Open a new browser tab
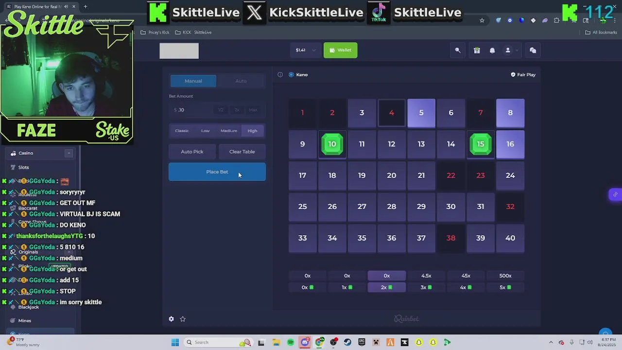The width and height of the screenshot is (622, 350). [x=85, y=6]
